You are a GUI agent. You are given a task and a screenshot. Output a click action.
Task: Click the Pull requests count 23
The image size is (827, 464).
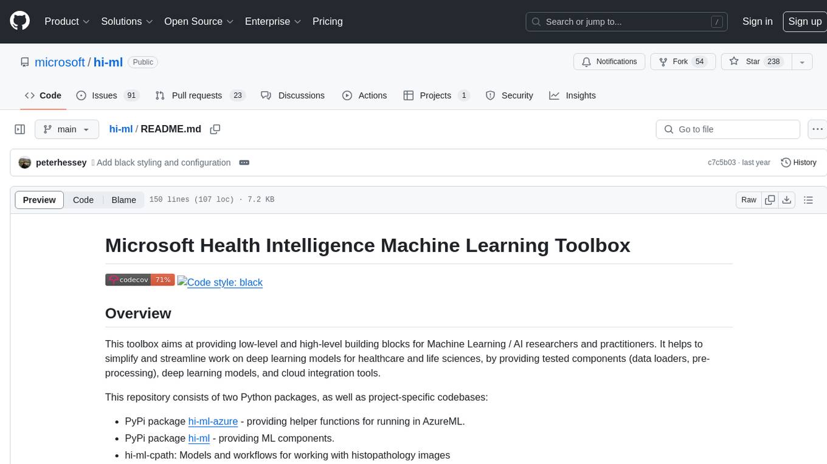pos(238,95)
